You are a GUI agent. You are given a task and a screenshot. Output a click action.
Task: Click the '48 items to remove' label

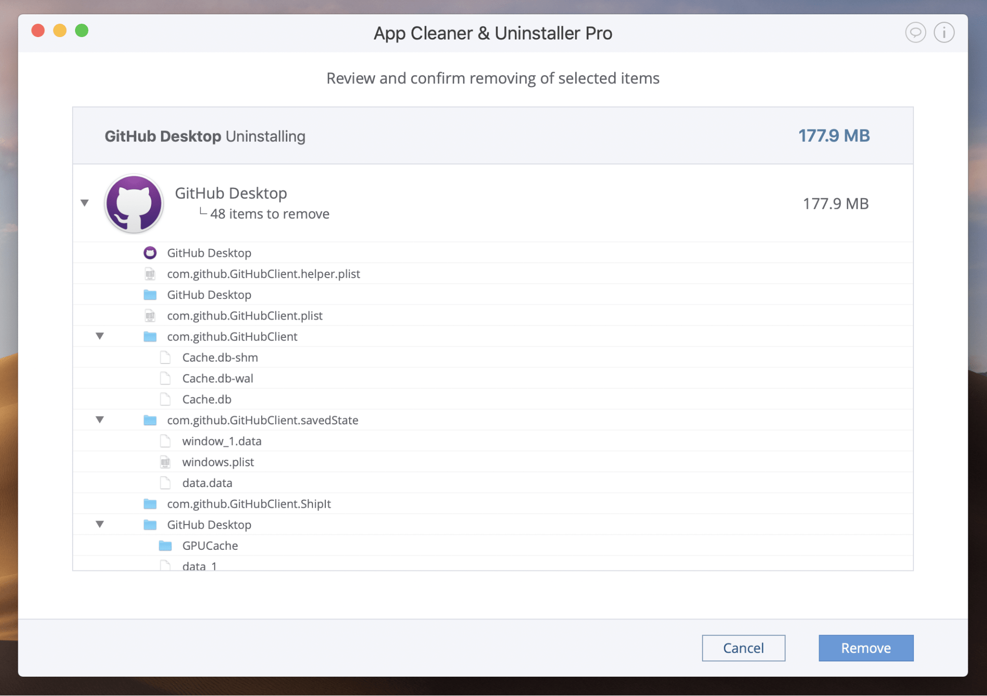(x=270, y=214)
